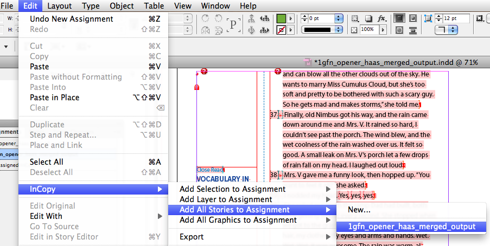Image resolution: width=490 pixels, height=246 pixels.
Task: Click the P rotation indicator
Action: tap(233, 24)
